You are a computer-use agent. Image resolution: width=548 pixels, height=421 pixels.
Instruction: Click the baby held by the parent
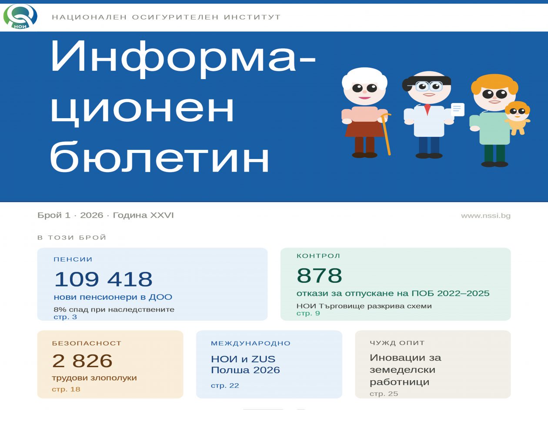pos(517,117)
